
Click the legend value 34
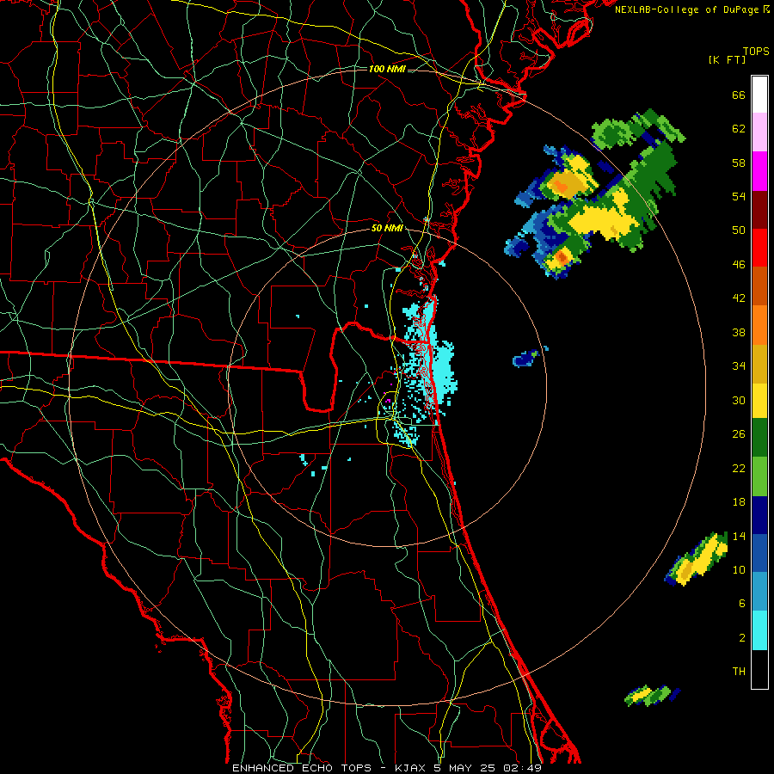pos(739,366)
